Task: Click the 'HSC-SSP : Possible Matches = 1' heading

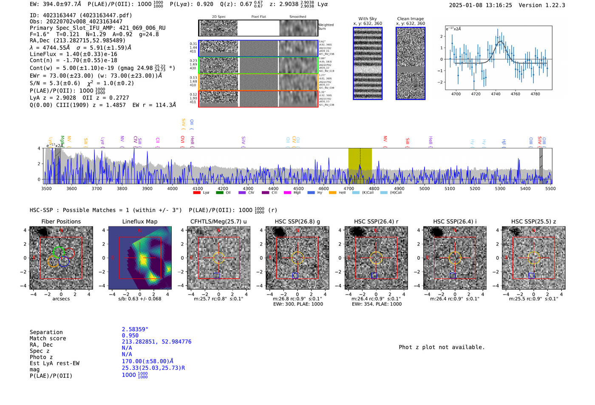Action: (106, 210)
